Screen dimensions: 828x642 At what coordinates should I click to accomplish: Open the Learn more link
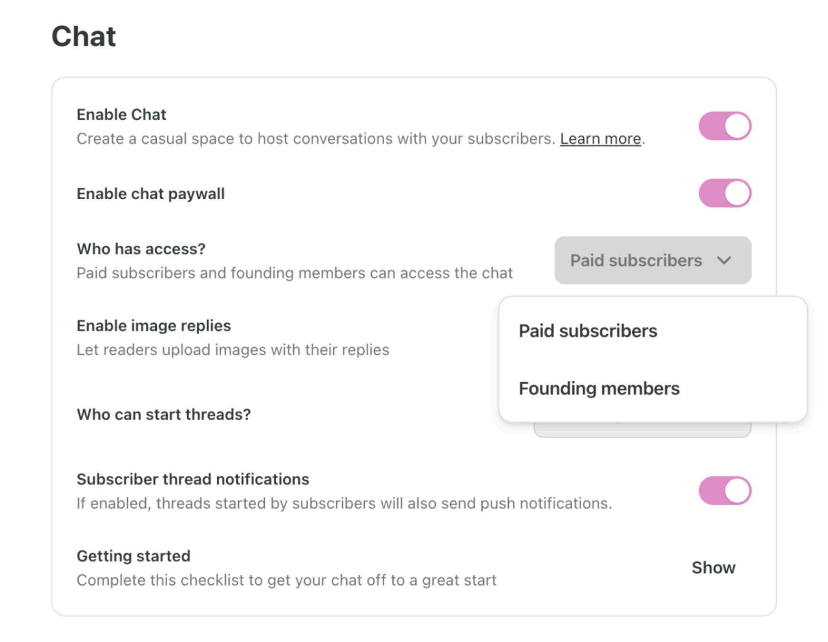600,139
